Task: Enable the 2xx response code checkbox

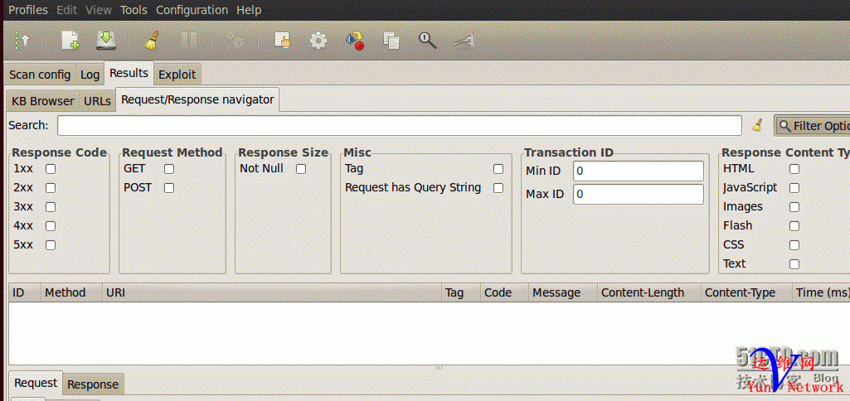Action: click(51, 188)
